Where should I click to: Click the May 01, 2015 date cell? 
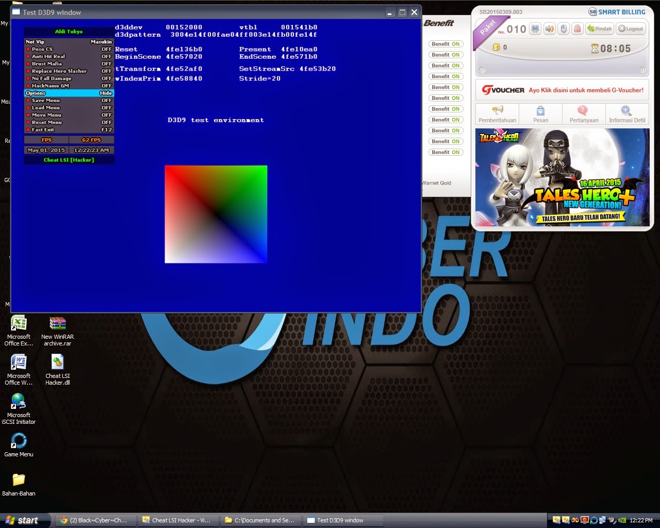tap(46, 150)
